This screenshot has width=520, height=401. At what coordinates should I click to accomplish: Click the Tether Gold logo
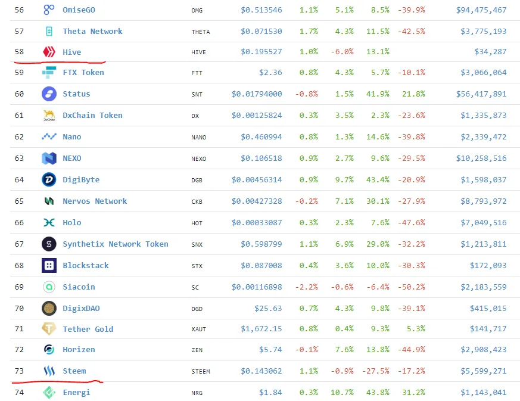[49, 329]
